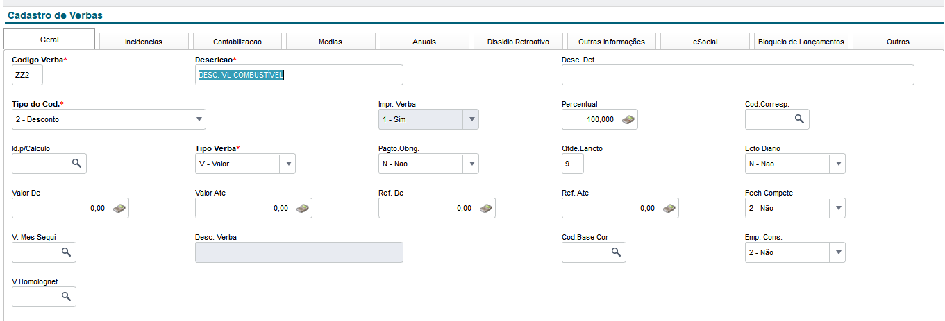Click the Descricao input field
The width and height of the screenshot is (945, 321).
(x=299, y=75)
